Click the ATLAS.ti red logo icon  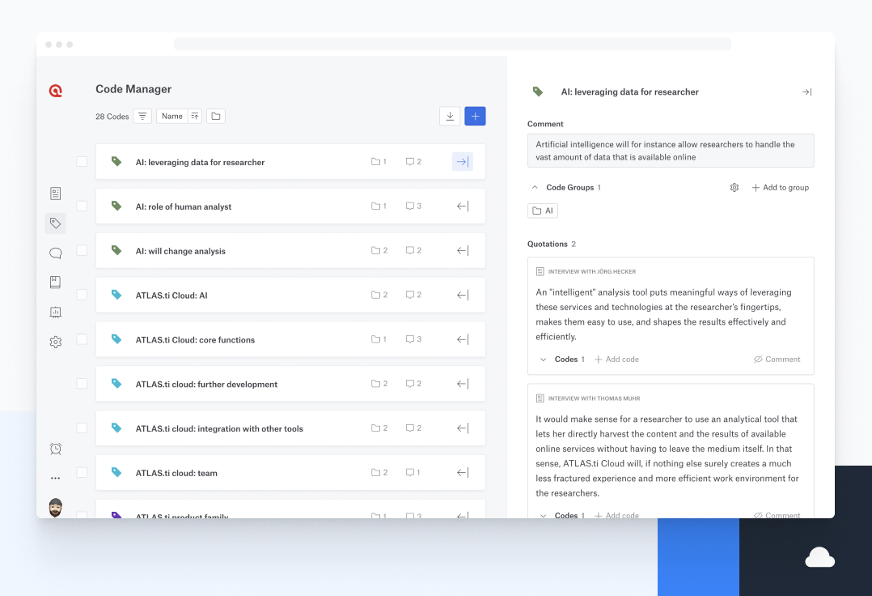[55, 91]
